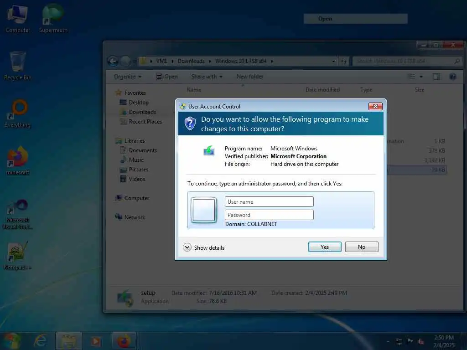Click the Windows Start orb

[x=12, y=341]
